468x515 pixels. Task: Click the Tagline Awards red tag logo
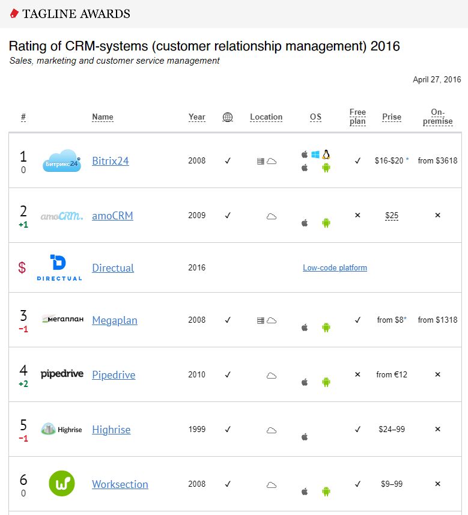[x=14, y=13]
